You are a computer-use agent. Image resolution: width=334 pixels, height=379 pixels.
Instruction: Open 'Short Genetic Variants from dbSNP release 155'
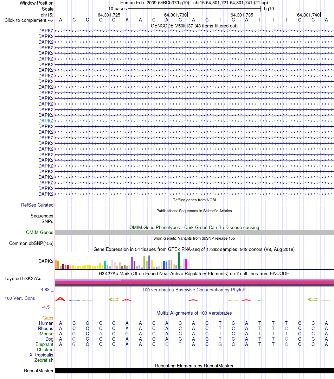click(x=194, y=238)
